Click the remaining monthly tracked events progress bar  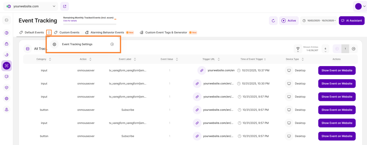(x=90, y=24)
